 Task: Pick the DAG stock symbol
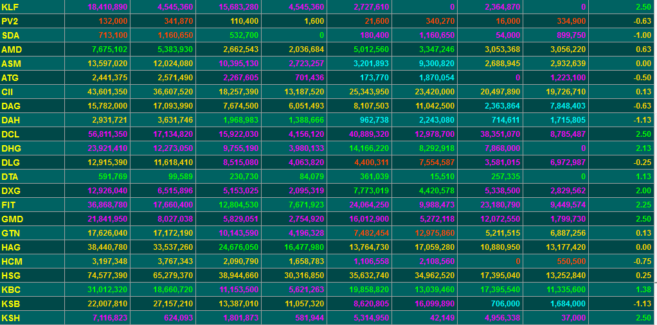pyautogui.click(x=11, y=107)
